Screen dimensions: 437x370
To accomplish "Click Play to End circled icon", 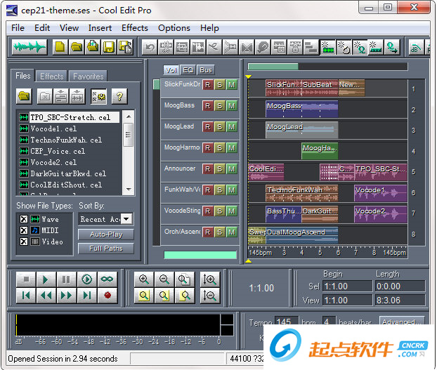I will point(86,279).
